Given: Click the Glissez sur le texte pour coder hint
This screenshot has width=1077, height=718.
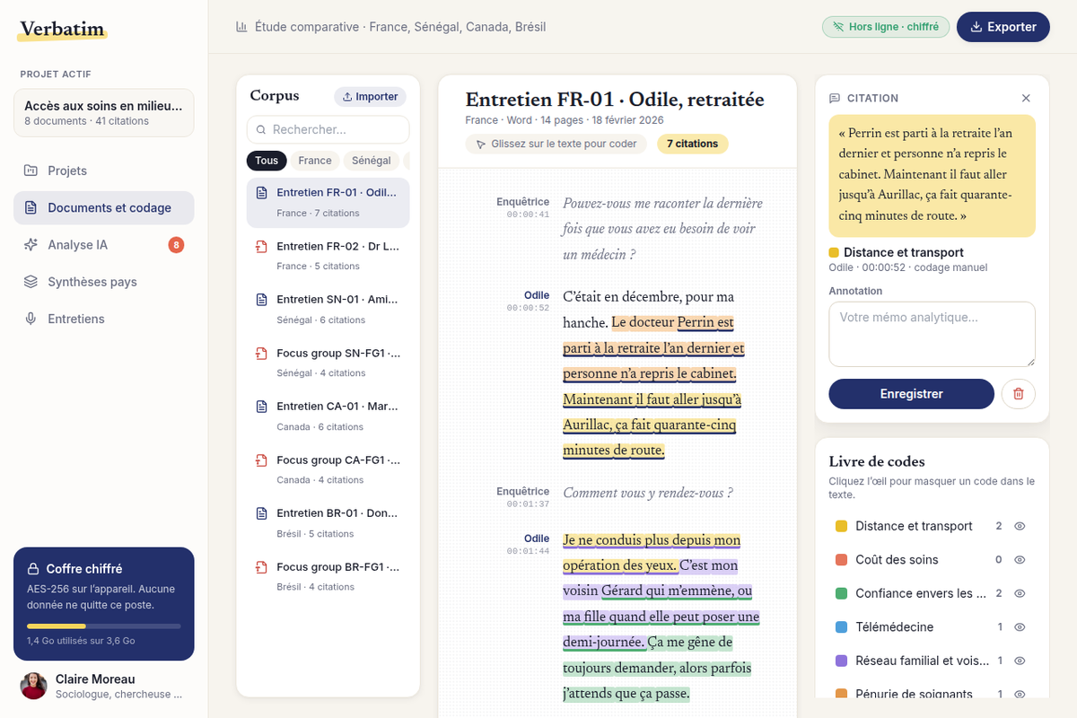Looking at the screenshot, I should [556, 144].
